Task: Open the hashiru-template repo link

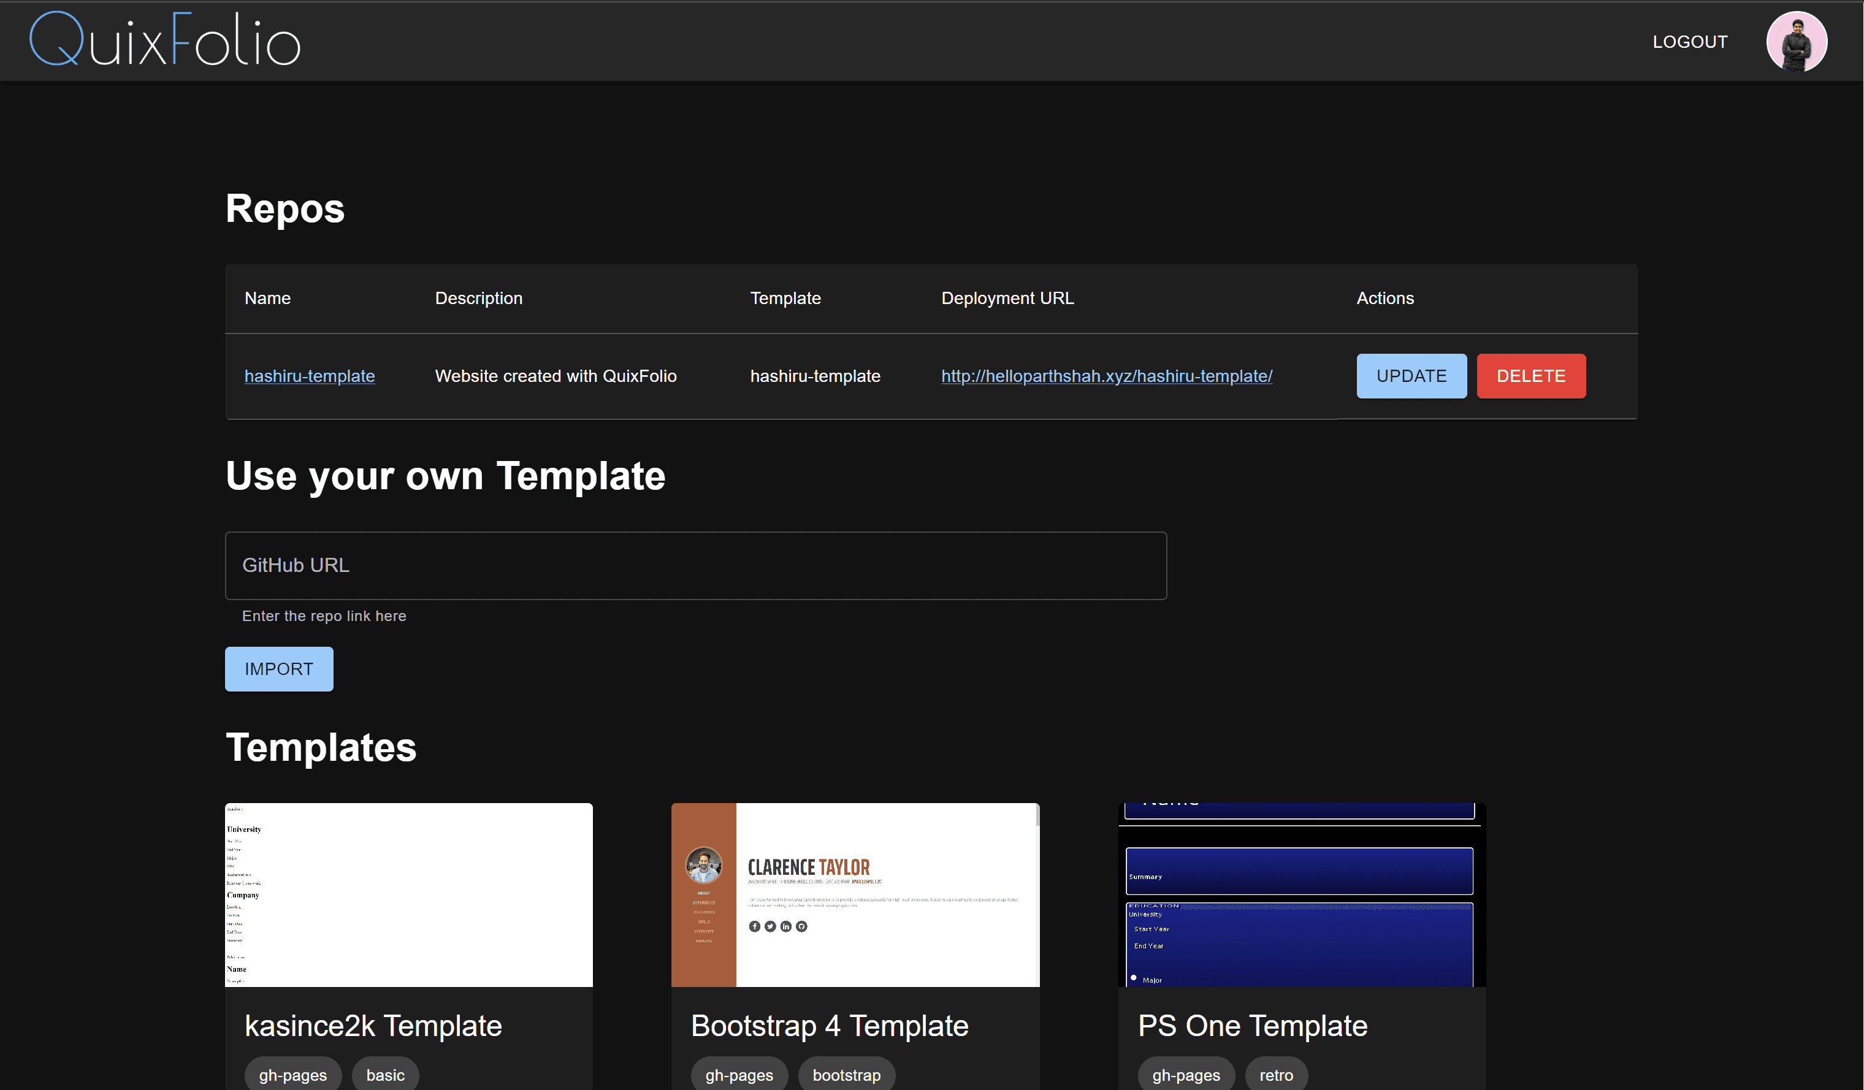Action: point(309,376)
